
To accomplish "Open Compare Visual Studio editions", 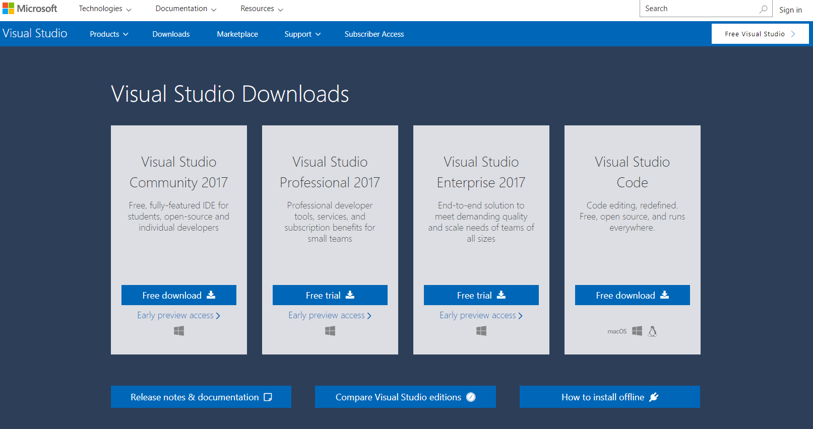I will point(405,397).
